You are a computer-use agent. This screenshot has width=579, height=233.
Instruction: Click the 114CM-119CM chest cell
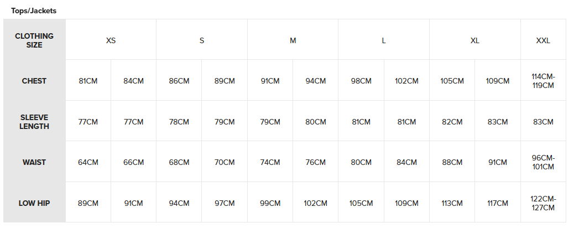click(x=543, y=81)
